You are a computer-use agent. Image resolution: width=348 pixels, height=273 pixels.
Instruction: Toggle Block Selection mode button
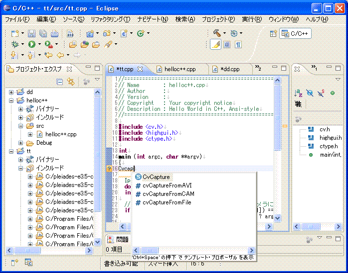(x=227, y=44)
